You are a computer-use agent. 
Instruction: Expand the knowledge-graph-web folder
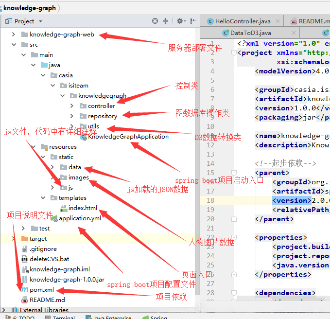(14, 35)
